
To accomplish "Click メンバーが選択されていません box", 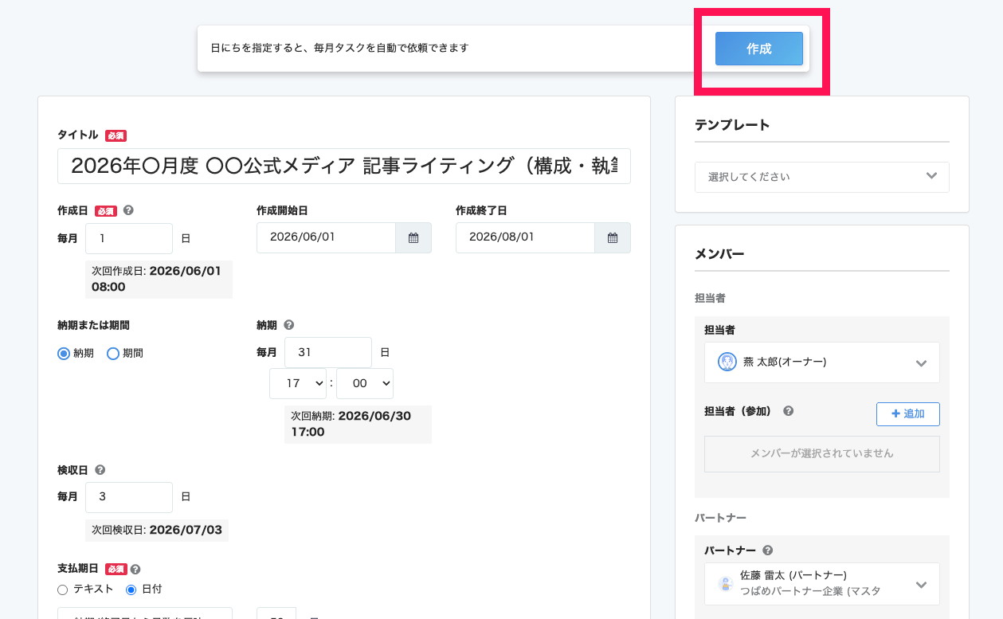I will click(x=822, y=454).
